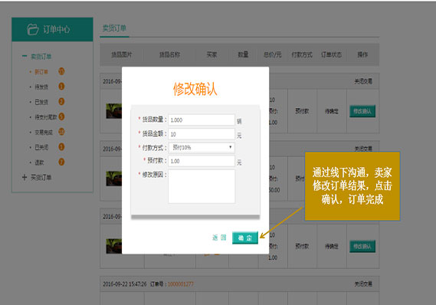Open order number link 1000001277
Viewport: 436px width, 305px height.
point(181,284)
